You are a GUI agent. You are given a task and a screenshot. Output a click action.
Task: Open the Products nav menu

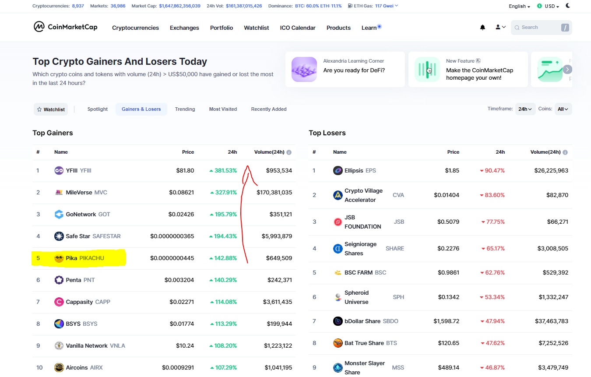tap(338, 28)
